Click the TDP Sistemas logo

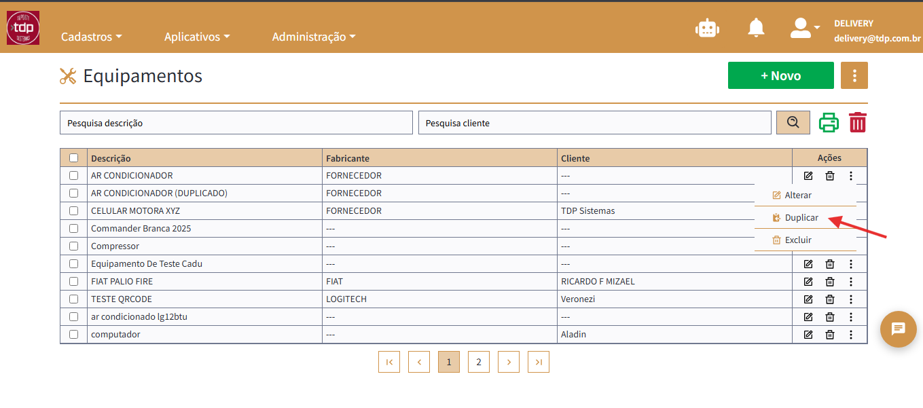coord(23,28)
